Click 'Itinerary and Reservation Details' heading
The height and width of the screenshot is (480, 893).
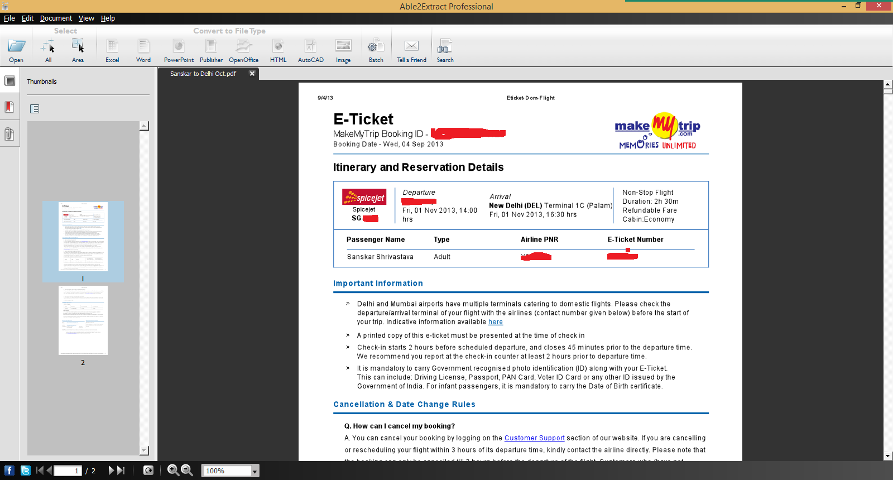[419, 167]
